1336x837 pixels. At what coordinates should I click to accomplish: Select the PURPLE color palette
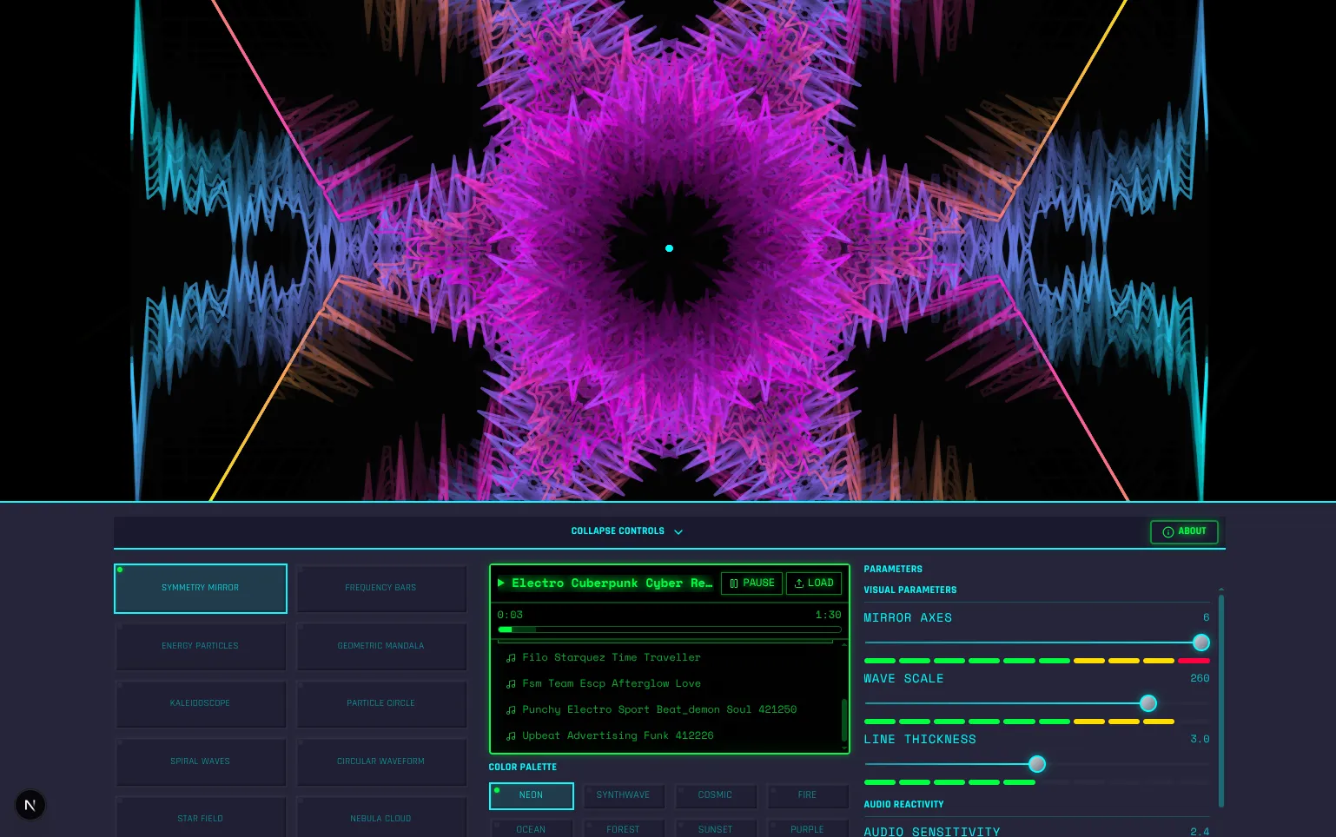pyautogui.click(x=807, y=829)
